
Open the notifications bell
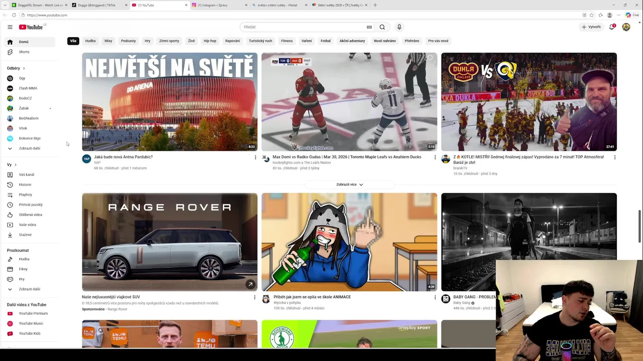pyautogui.click(x=612, y=27)
